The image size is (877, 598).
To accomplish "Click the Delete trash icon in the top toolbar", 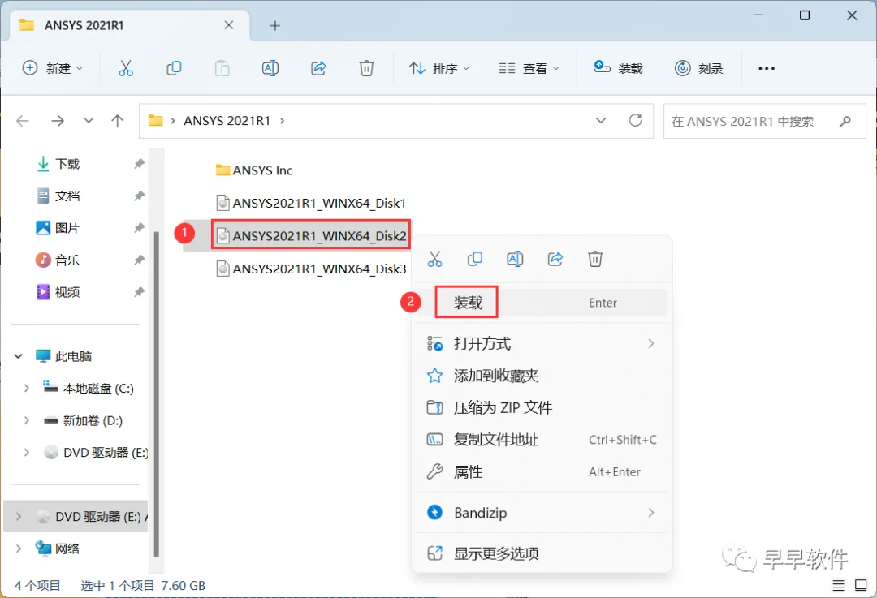I will coord(366,68).
